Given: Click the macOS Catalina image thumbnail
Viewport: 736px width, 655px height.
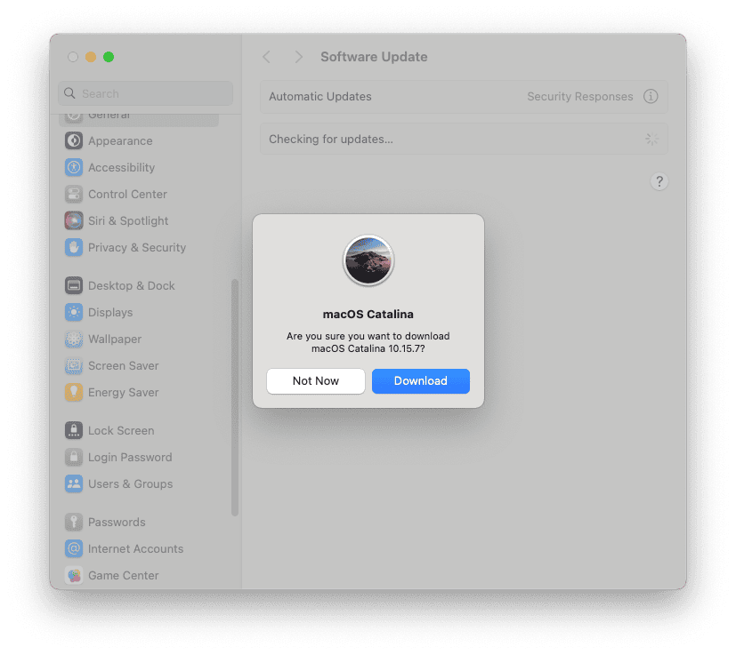Looking at the screenshot, I should 368,260.
